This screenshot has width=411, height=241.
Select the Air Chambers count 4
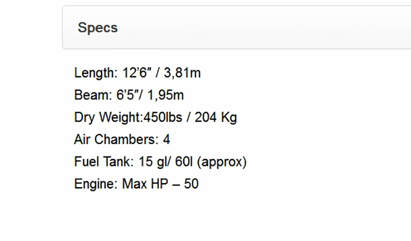[166, 140]
